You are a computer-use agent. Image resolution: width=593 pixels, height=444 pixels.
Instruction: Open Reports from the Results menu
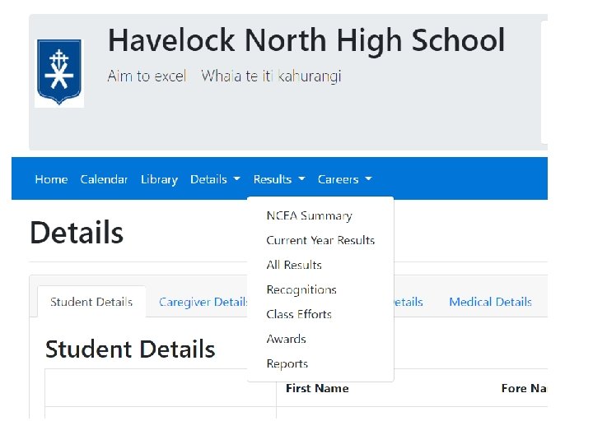[x=287, y=363]
